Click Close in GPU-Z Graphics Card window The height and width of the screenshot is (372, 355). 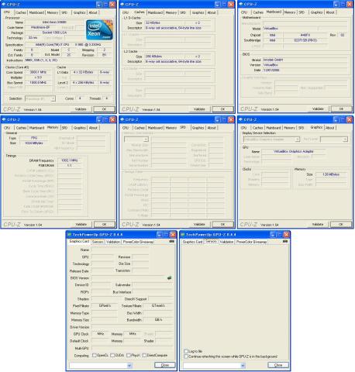coord(165,365)
